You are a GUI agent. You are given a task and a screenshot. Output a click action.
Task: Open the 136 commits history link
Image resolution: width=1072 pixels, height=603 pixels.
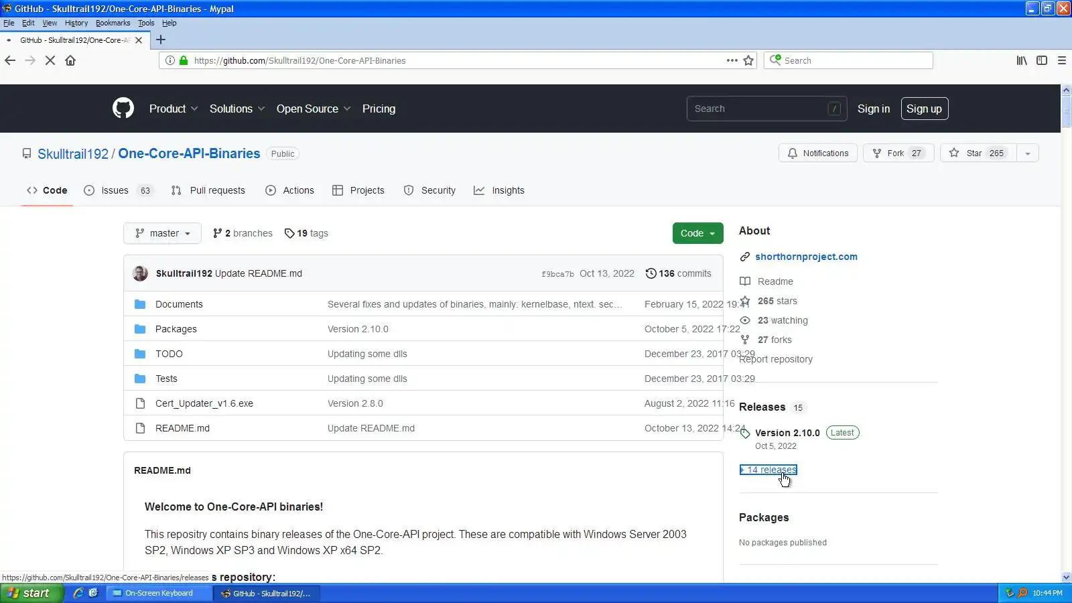tap(678, 273)
